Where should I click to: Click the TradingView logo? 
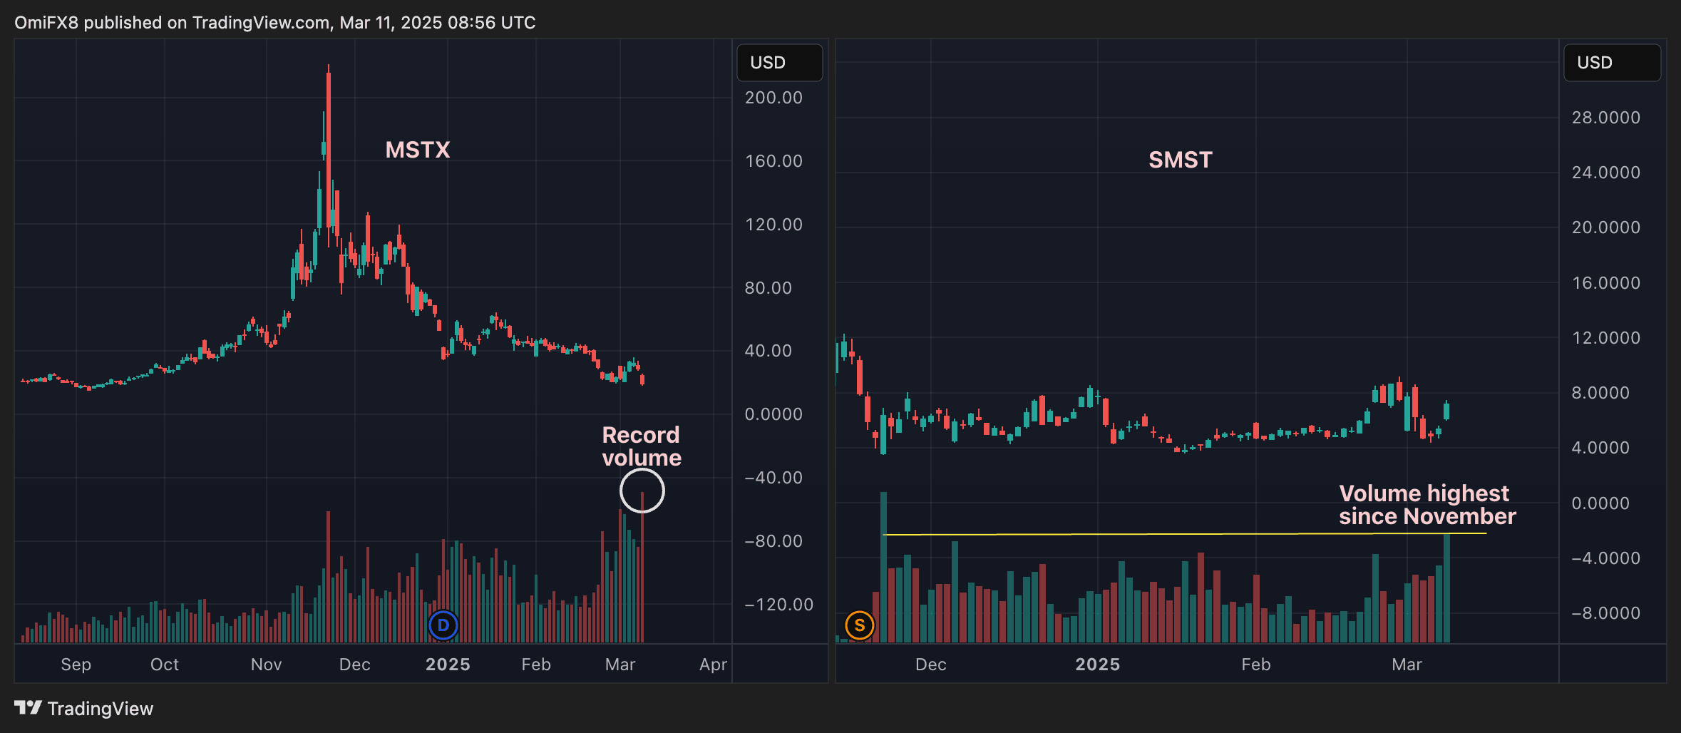point(83,708)
